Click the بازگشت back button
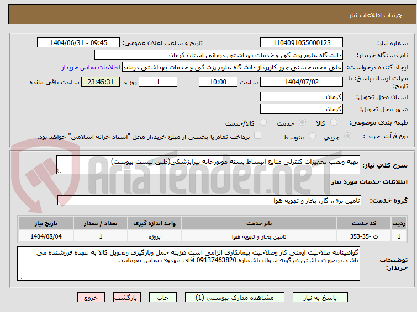The height and width of the screenshot is (312, 417). click(127, 298)
